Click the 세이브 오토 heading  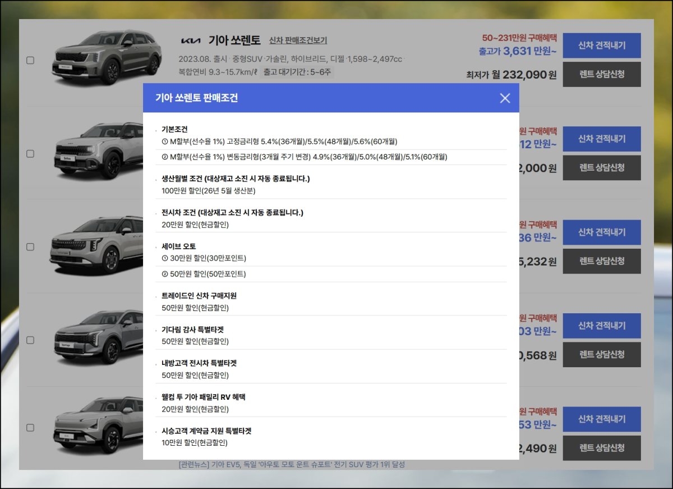click(178, 246)
